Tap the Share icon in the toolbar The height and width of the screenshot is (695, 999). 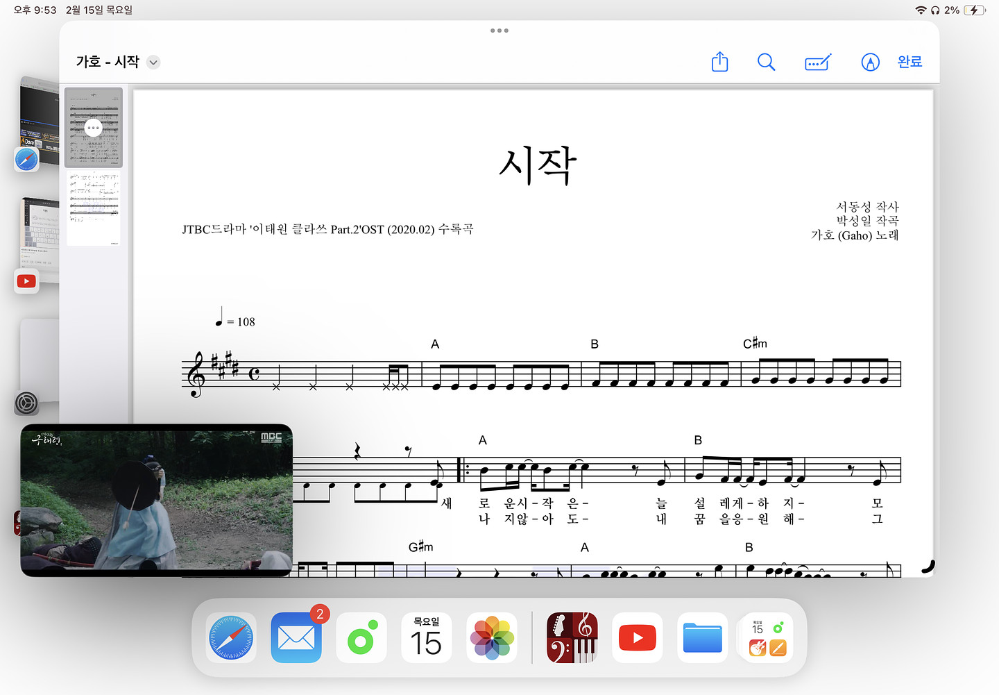[719, 62]
